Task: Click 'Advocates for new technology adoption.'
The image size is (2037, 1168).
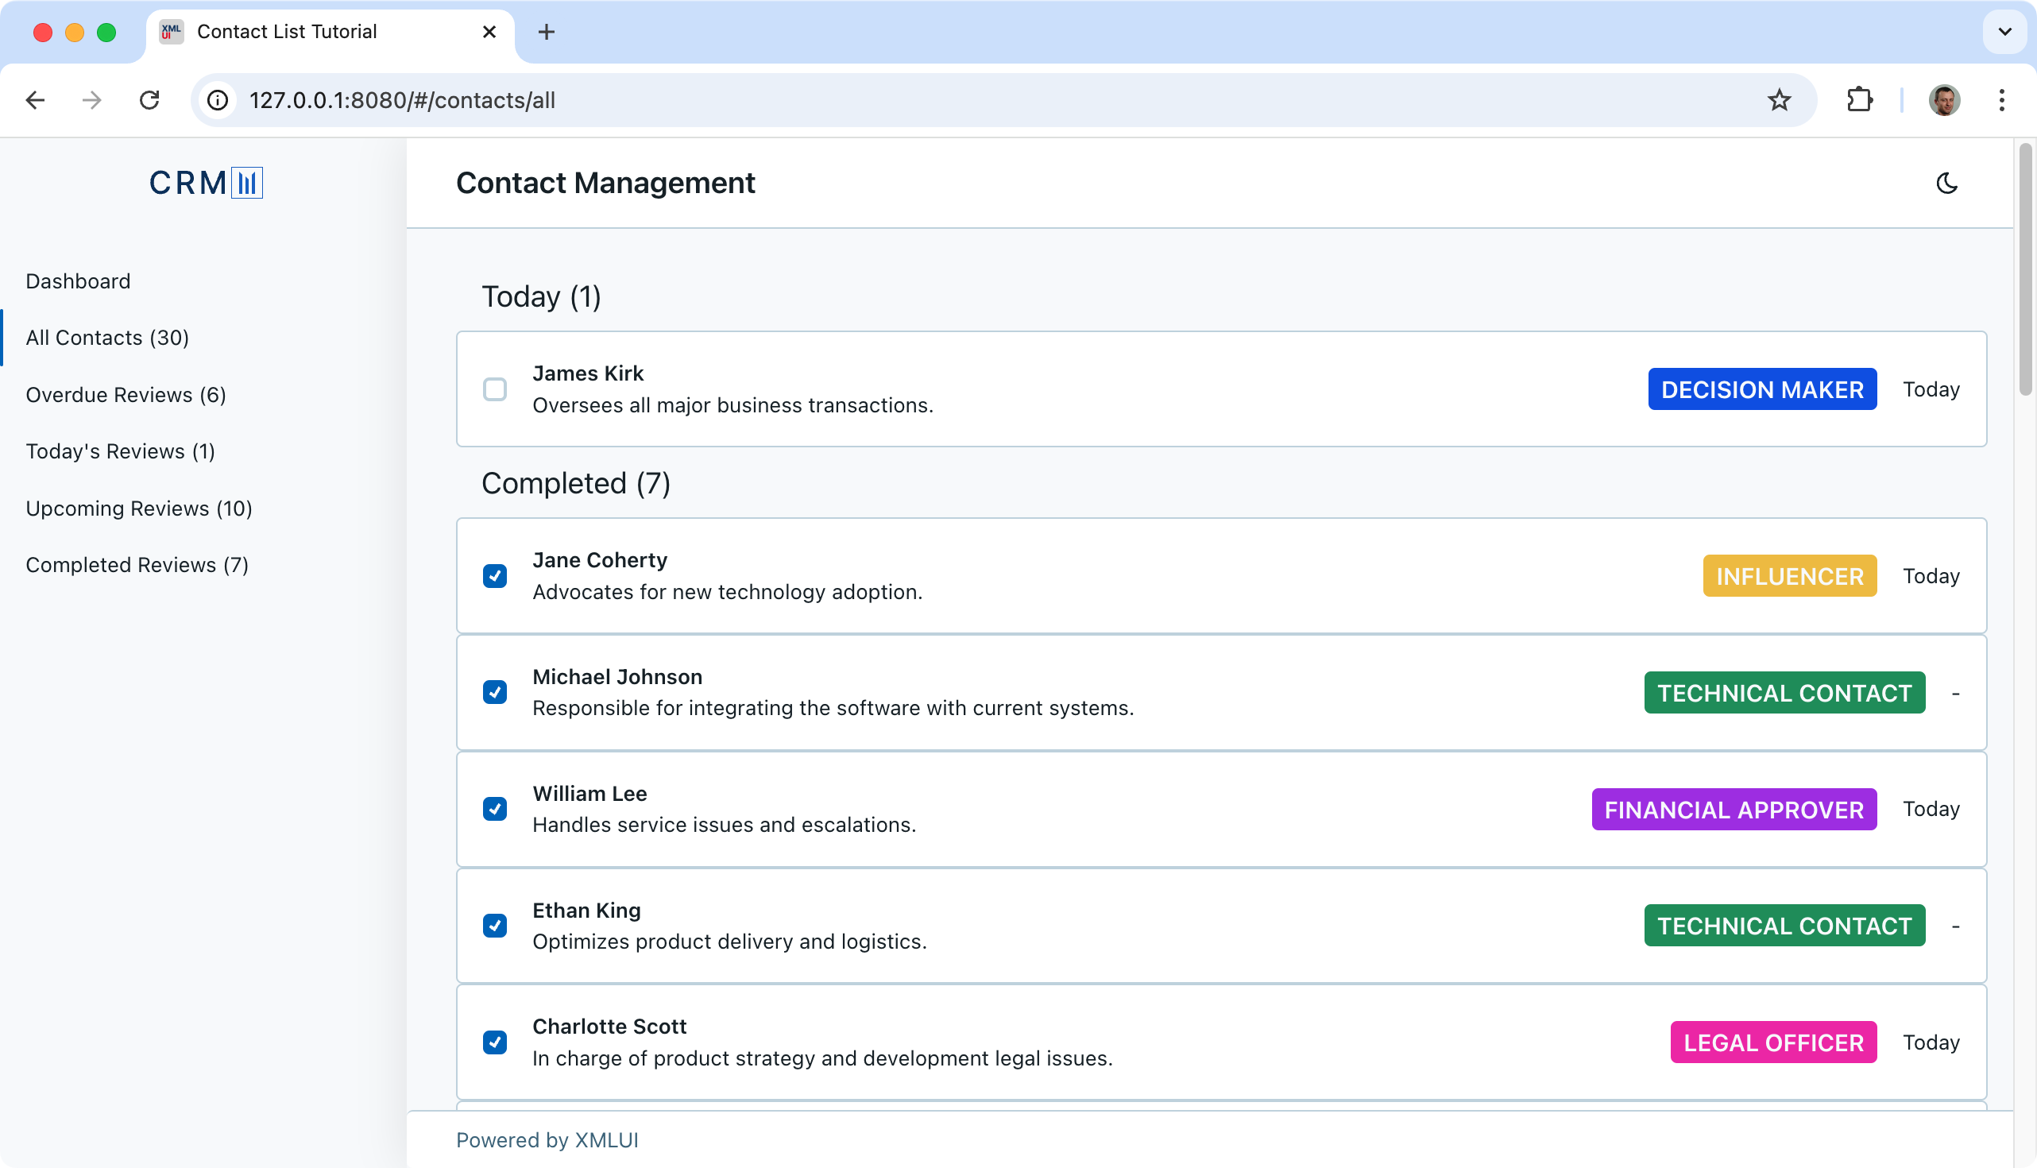Action: pyautogui.click(x=728, y=592)
